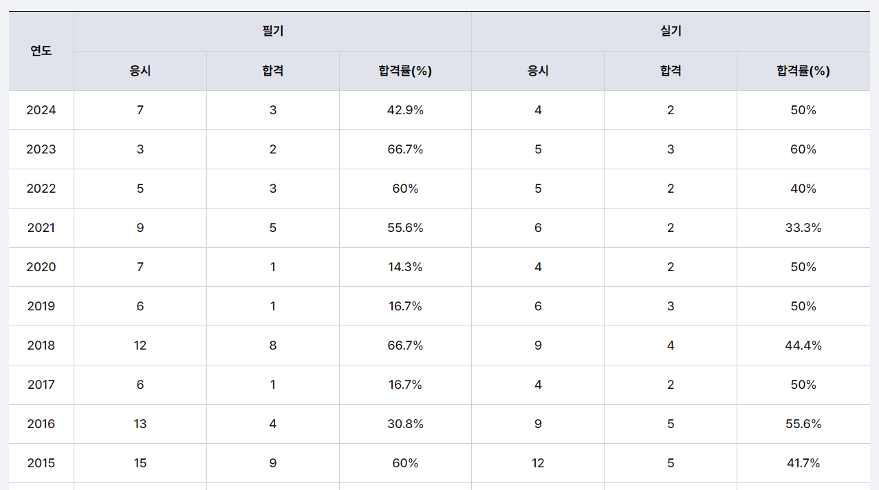
Task: Click the 14.3% pass rate cell
Action: [x=405, y=267]
